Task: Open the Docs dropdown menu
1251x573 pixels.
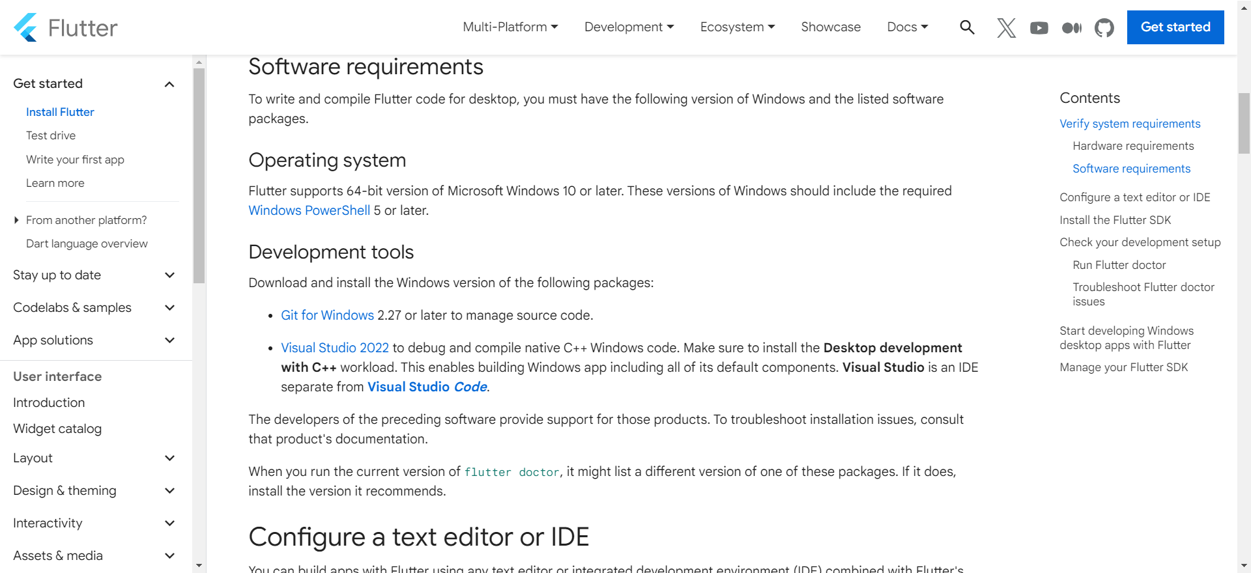Action: coord(907,27)
